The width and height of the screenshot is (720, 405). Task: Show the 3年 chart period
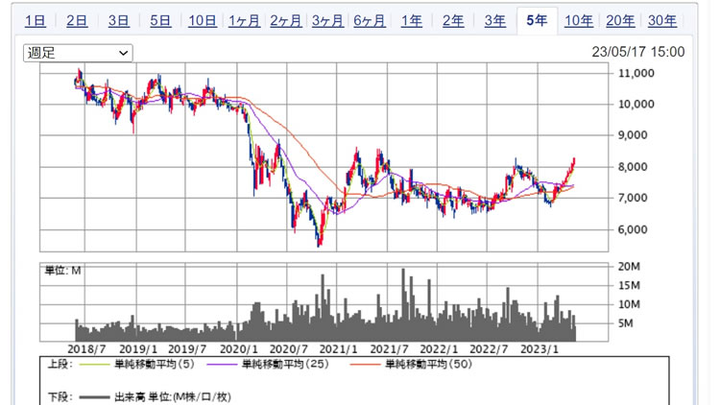494,21
